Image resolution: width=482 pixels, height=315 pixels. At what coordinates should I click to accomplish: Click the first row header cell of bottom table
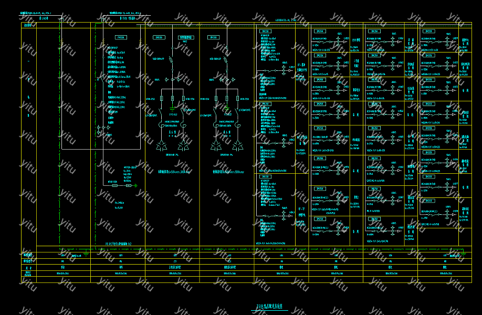click(x=28, y=255)
